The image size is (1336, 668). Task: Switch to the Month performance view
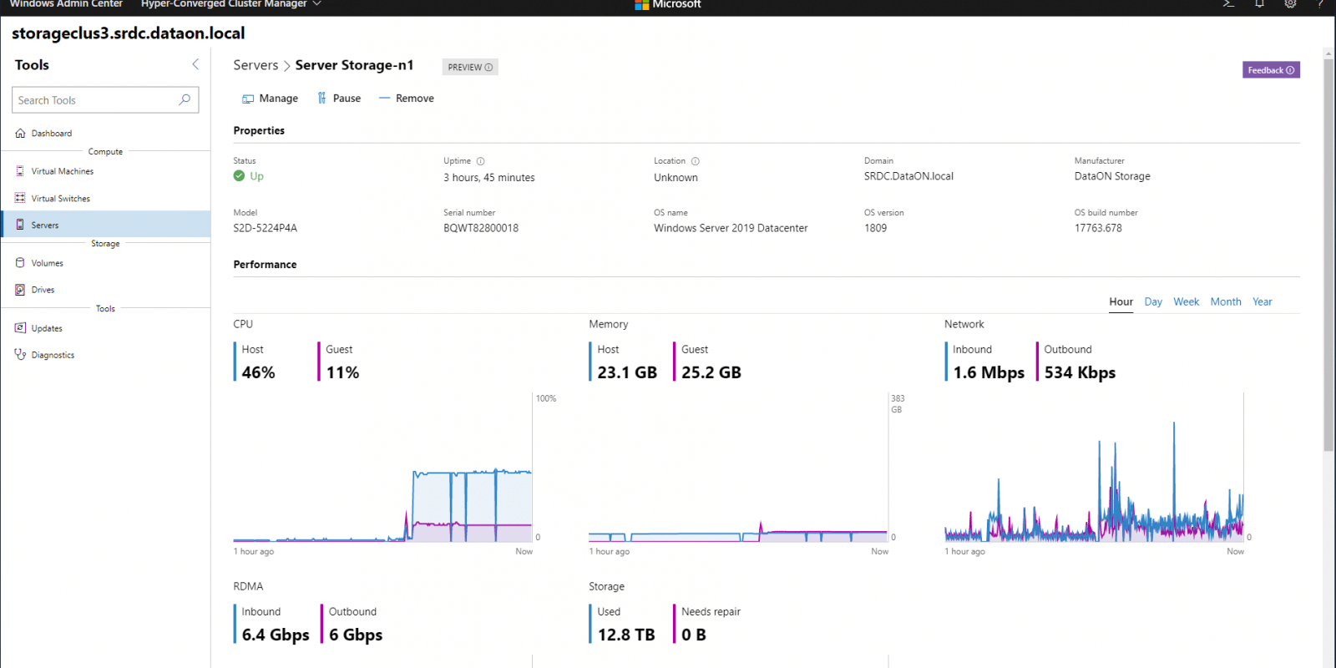pyautogui.click(x=1226, y=302)
